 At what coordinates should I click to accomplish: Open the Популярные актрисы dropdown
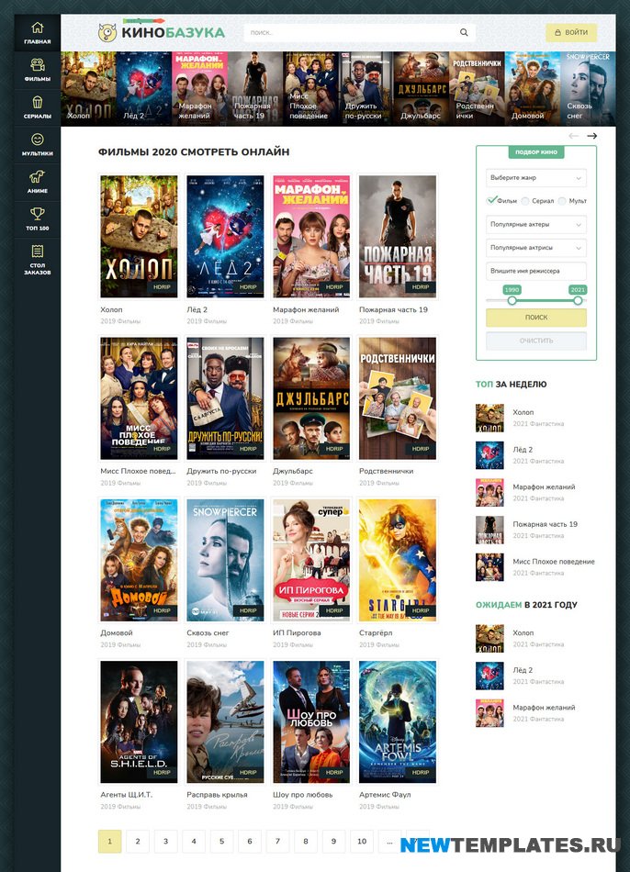(x=535, y=248)
